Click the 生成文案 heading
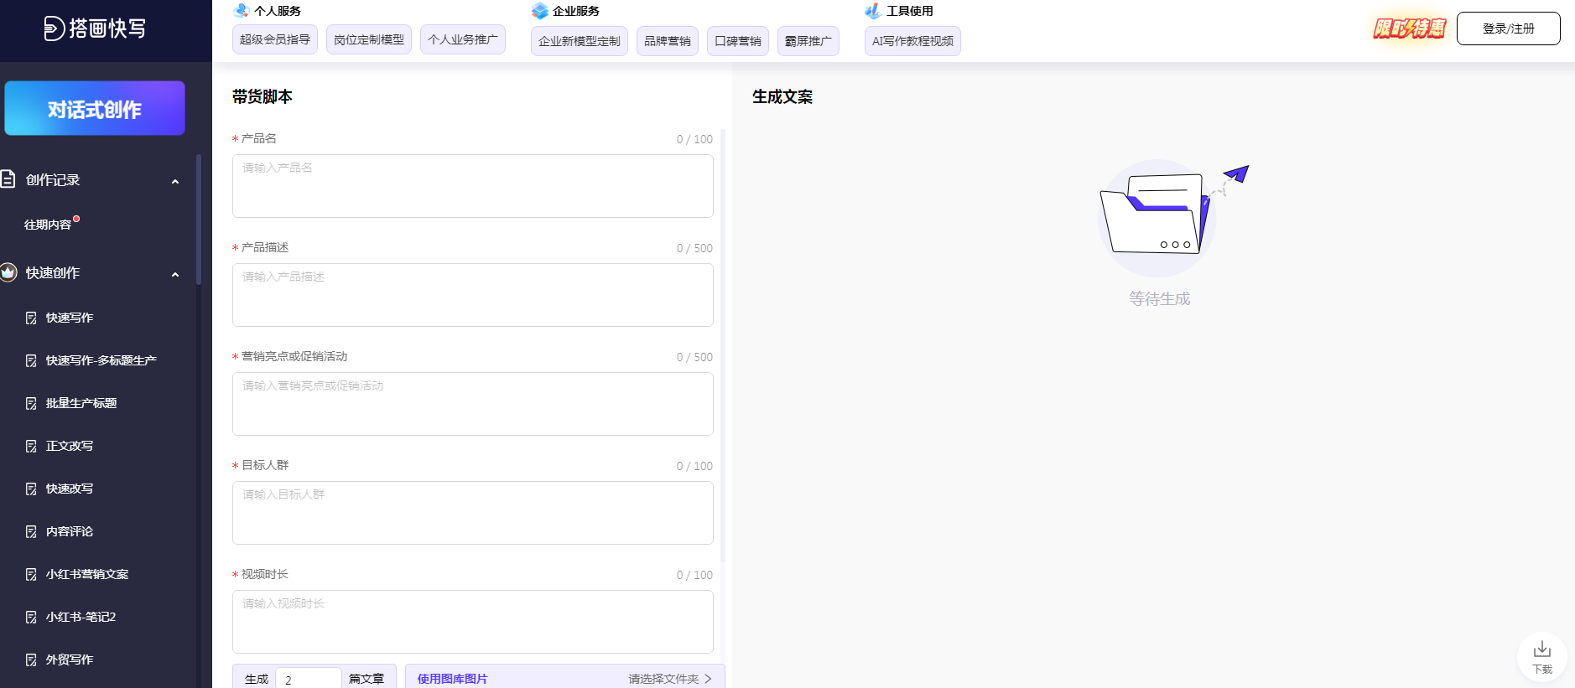This screenshot has height=688, width=1575. coord(782,97)
